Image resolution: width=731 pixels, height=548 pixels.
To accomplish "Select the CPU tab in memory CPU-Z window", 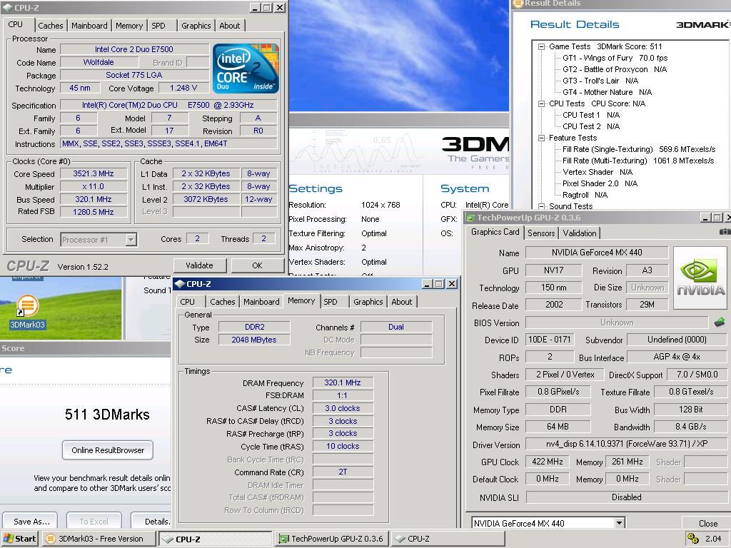I will point(188,302).
